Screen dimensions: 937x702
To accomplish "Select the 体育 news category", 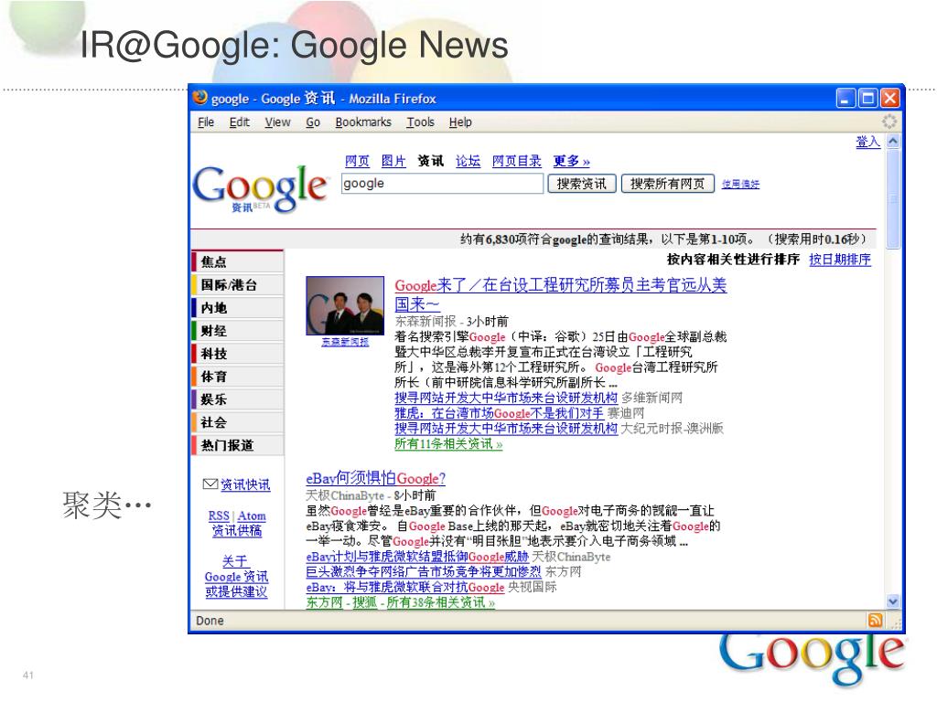I will [237, 377].
